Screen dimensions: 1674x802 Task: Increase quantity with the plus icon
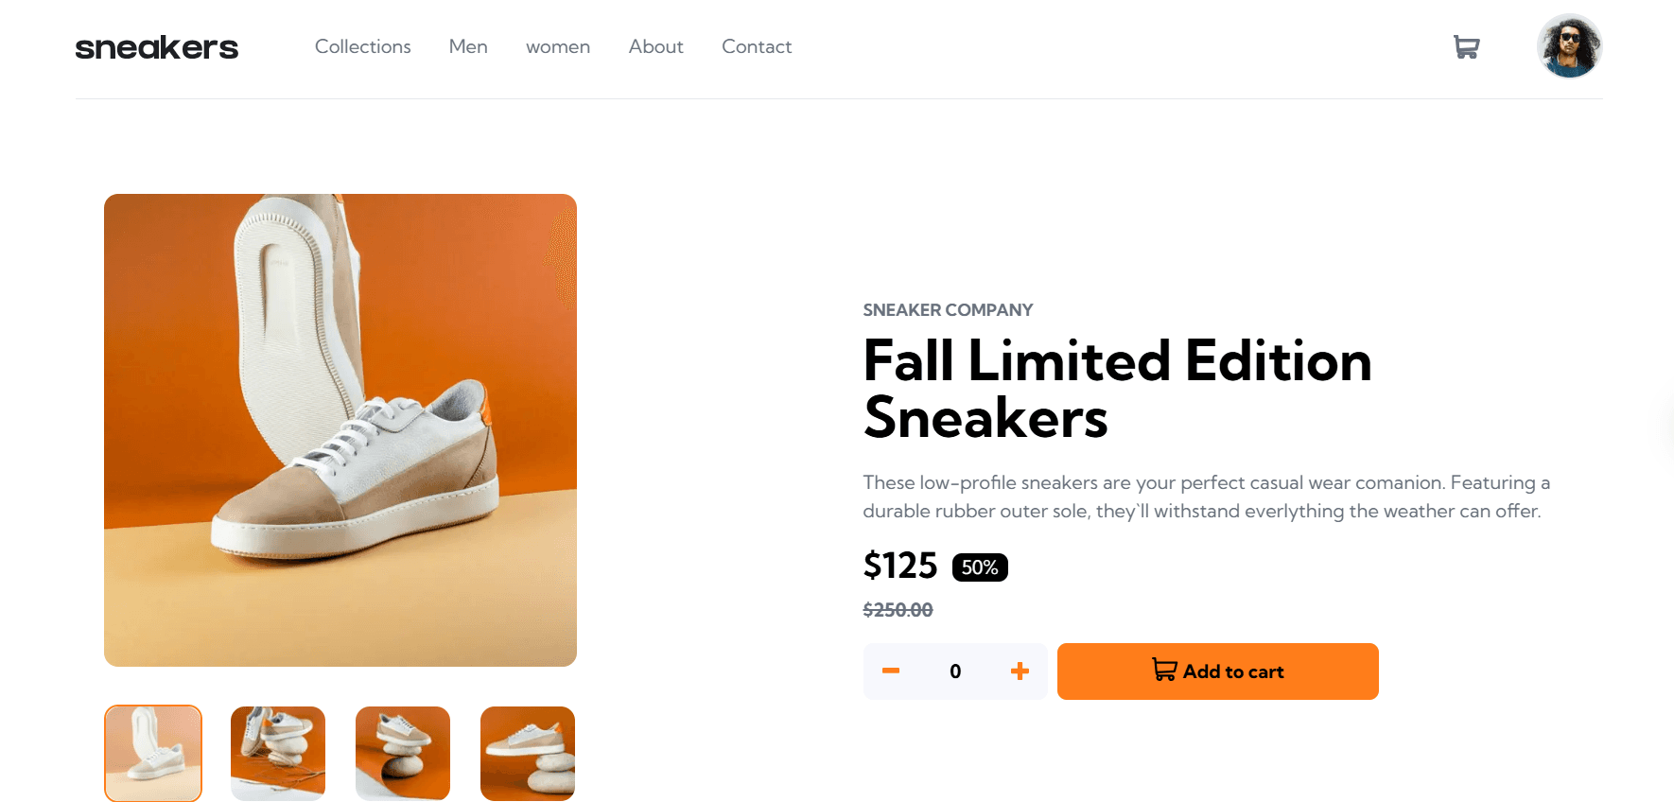point(1020,671)
